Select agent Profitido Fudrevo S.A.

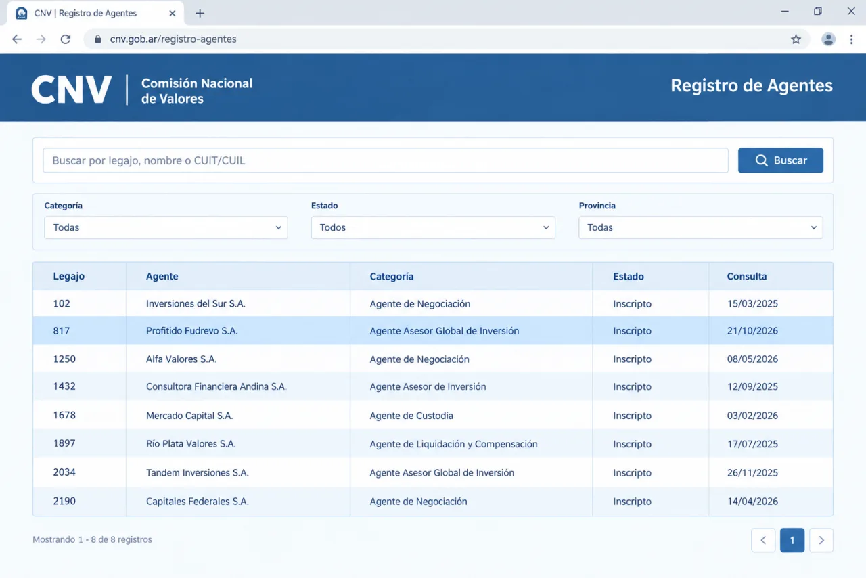pyautogui.click(x=192, y=331)
